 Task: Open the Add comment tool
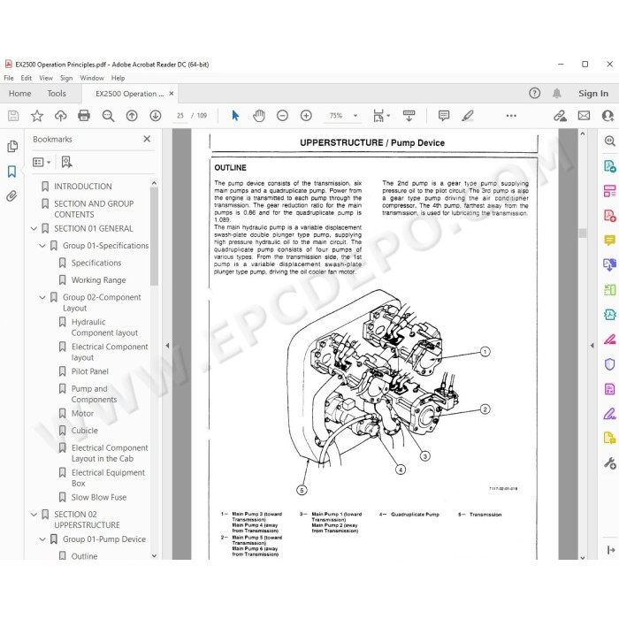(x=444, y=116)
